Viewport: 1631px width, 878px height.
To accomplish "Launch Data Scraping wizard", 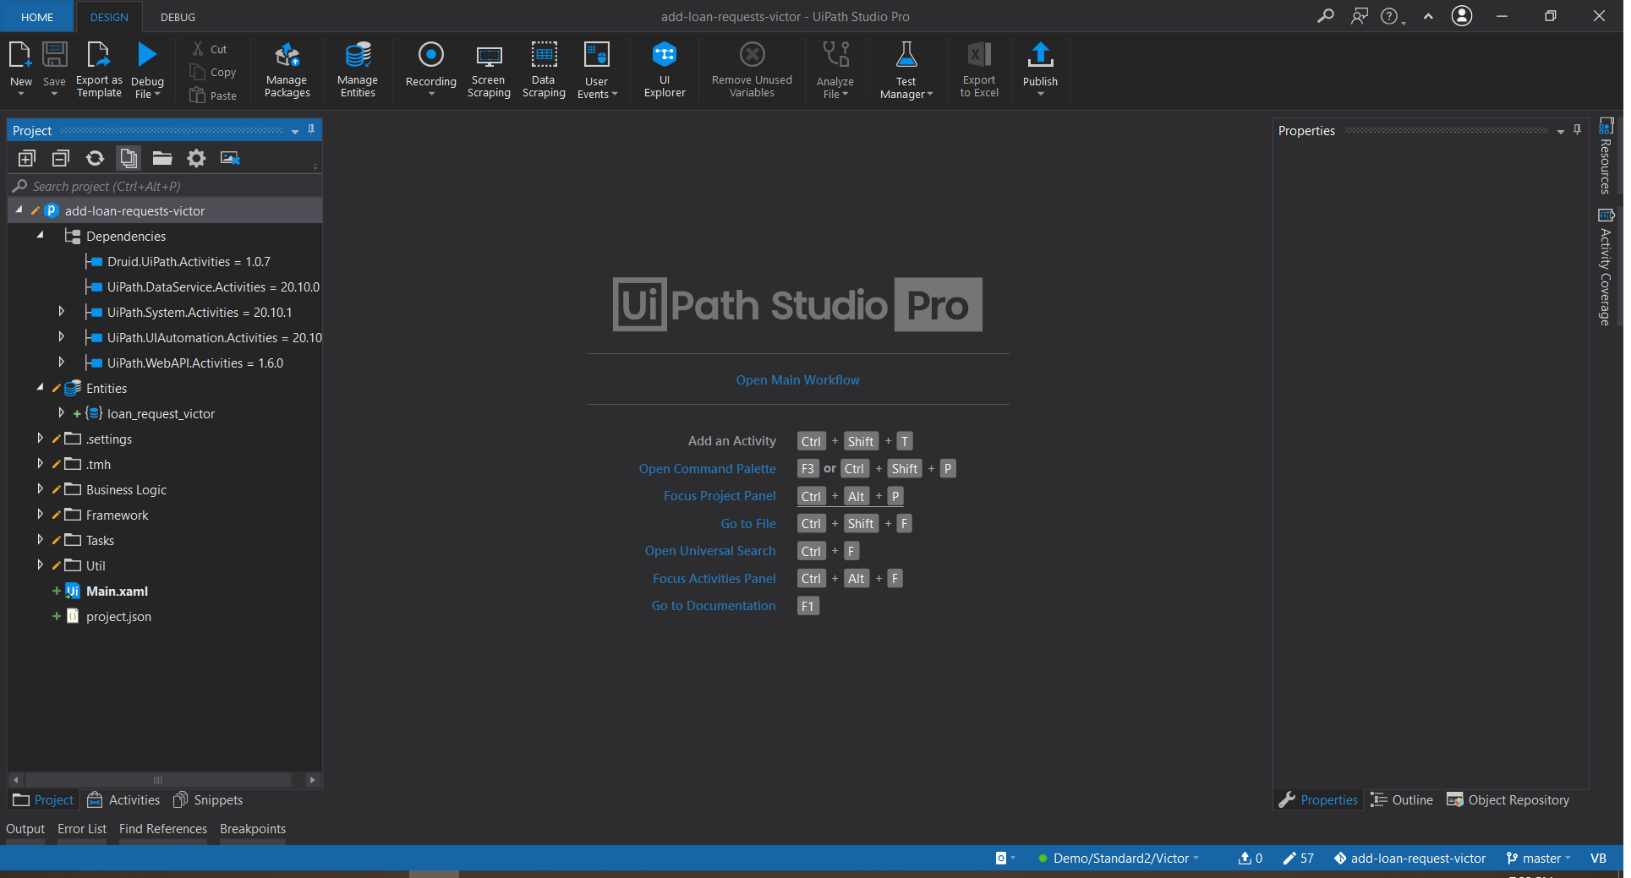I will click(544, 69).
